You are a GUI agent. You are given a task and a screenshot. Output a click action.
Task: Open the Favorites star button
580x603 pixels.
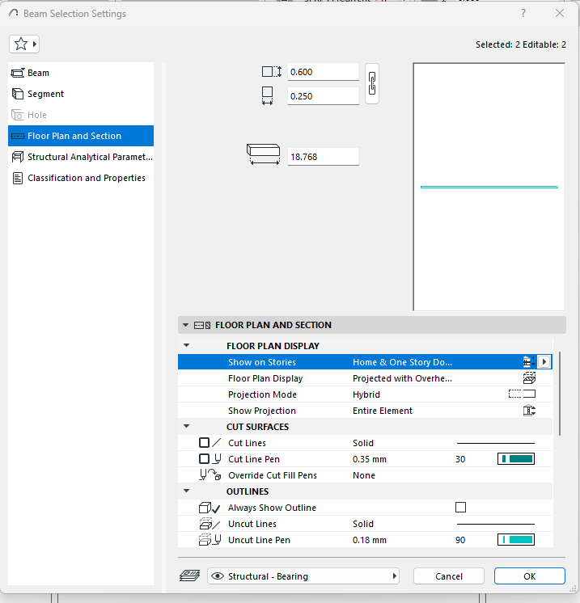(x=23, y=44)
